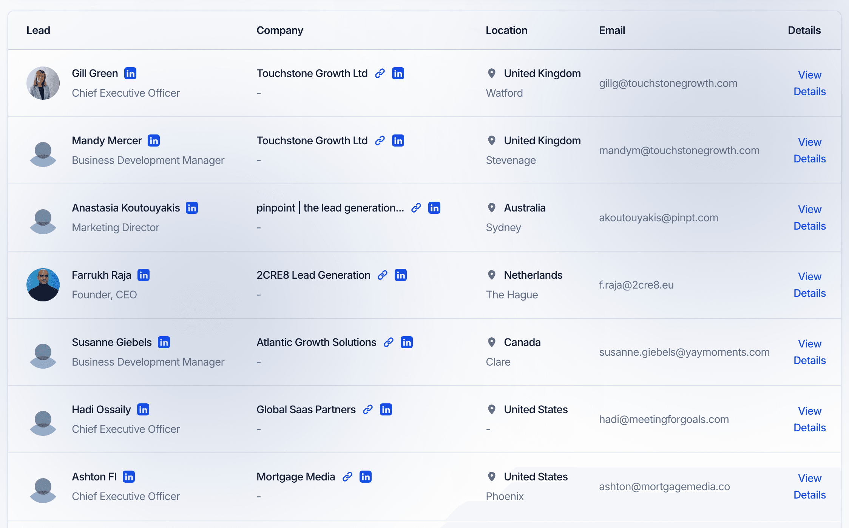Open website link icon for 2CRE8 Lead Generation
Screen dimensions: 849x528
pyautogui.click(x=382, y=275)
